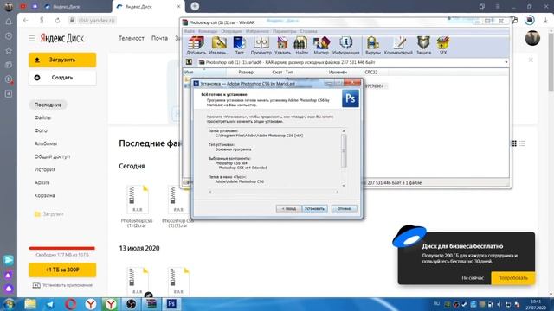Open Загрузки folder in sidebar
This screenshot has width=554, height=311.
pyautogui.click(x=49, y=214)
